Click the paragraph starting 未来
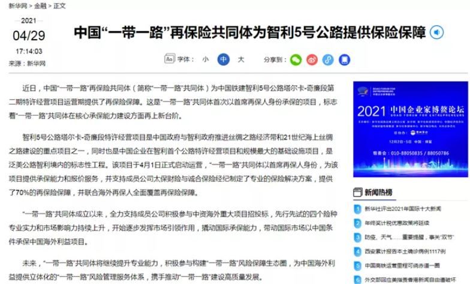The image size is (470, 284). (171, 270)
